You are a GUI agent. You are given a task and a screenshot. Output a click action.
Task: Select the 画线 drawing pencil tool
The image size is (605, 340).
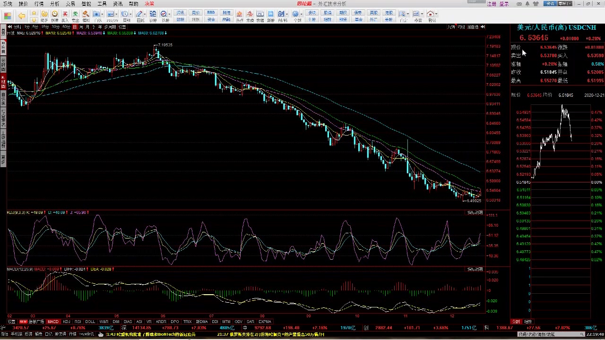139,14
